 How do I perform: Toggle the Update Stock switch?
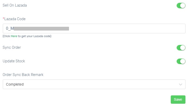[x=181, y=61]
